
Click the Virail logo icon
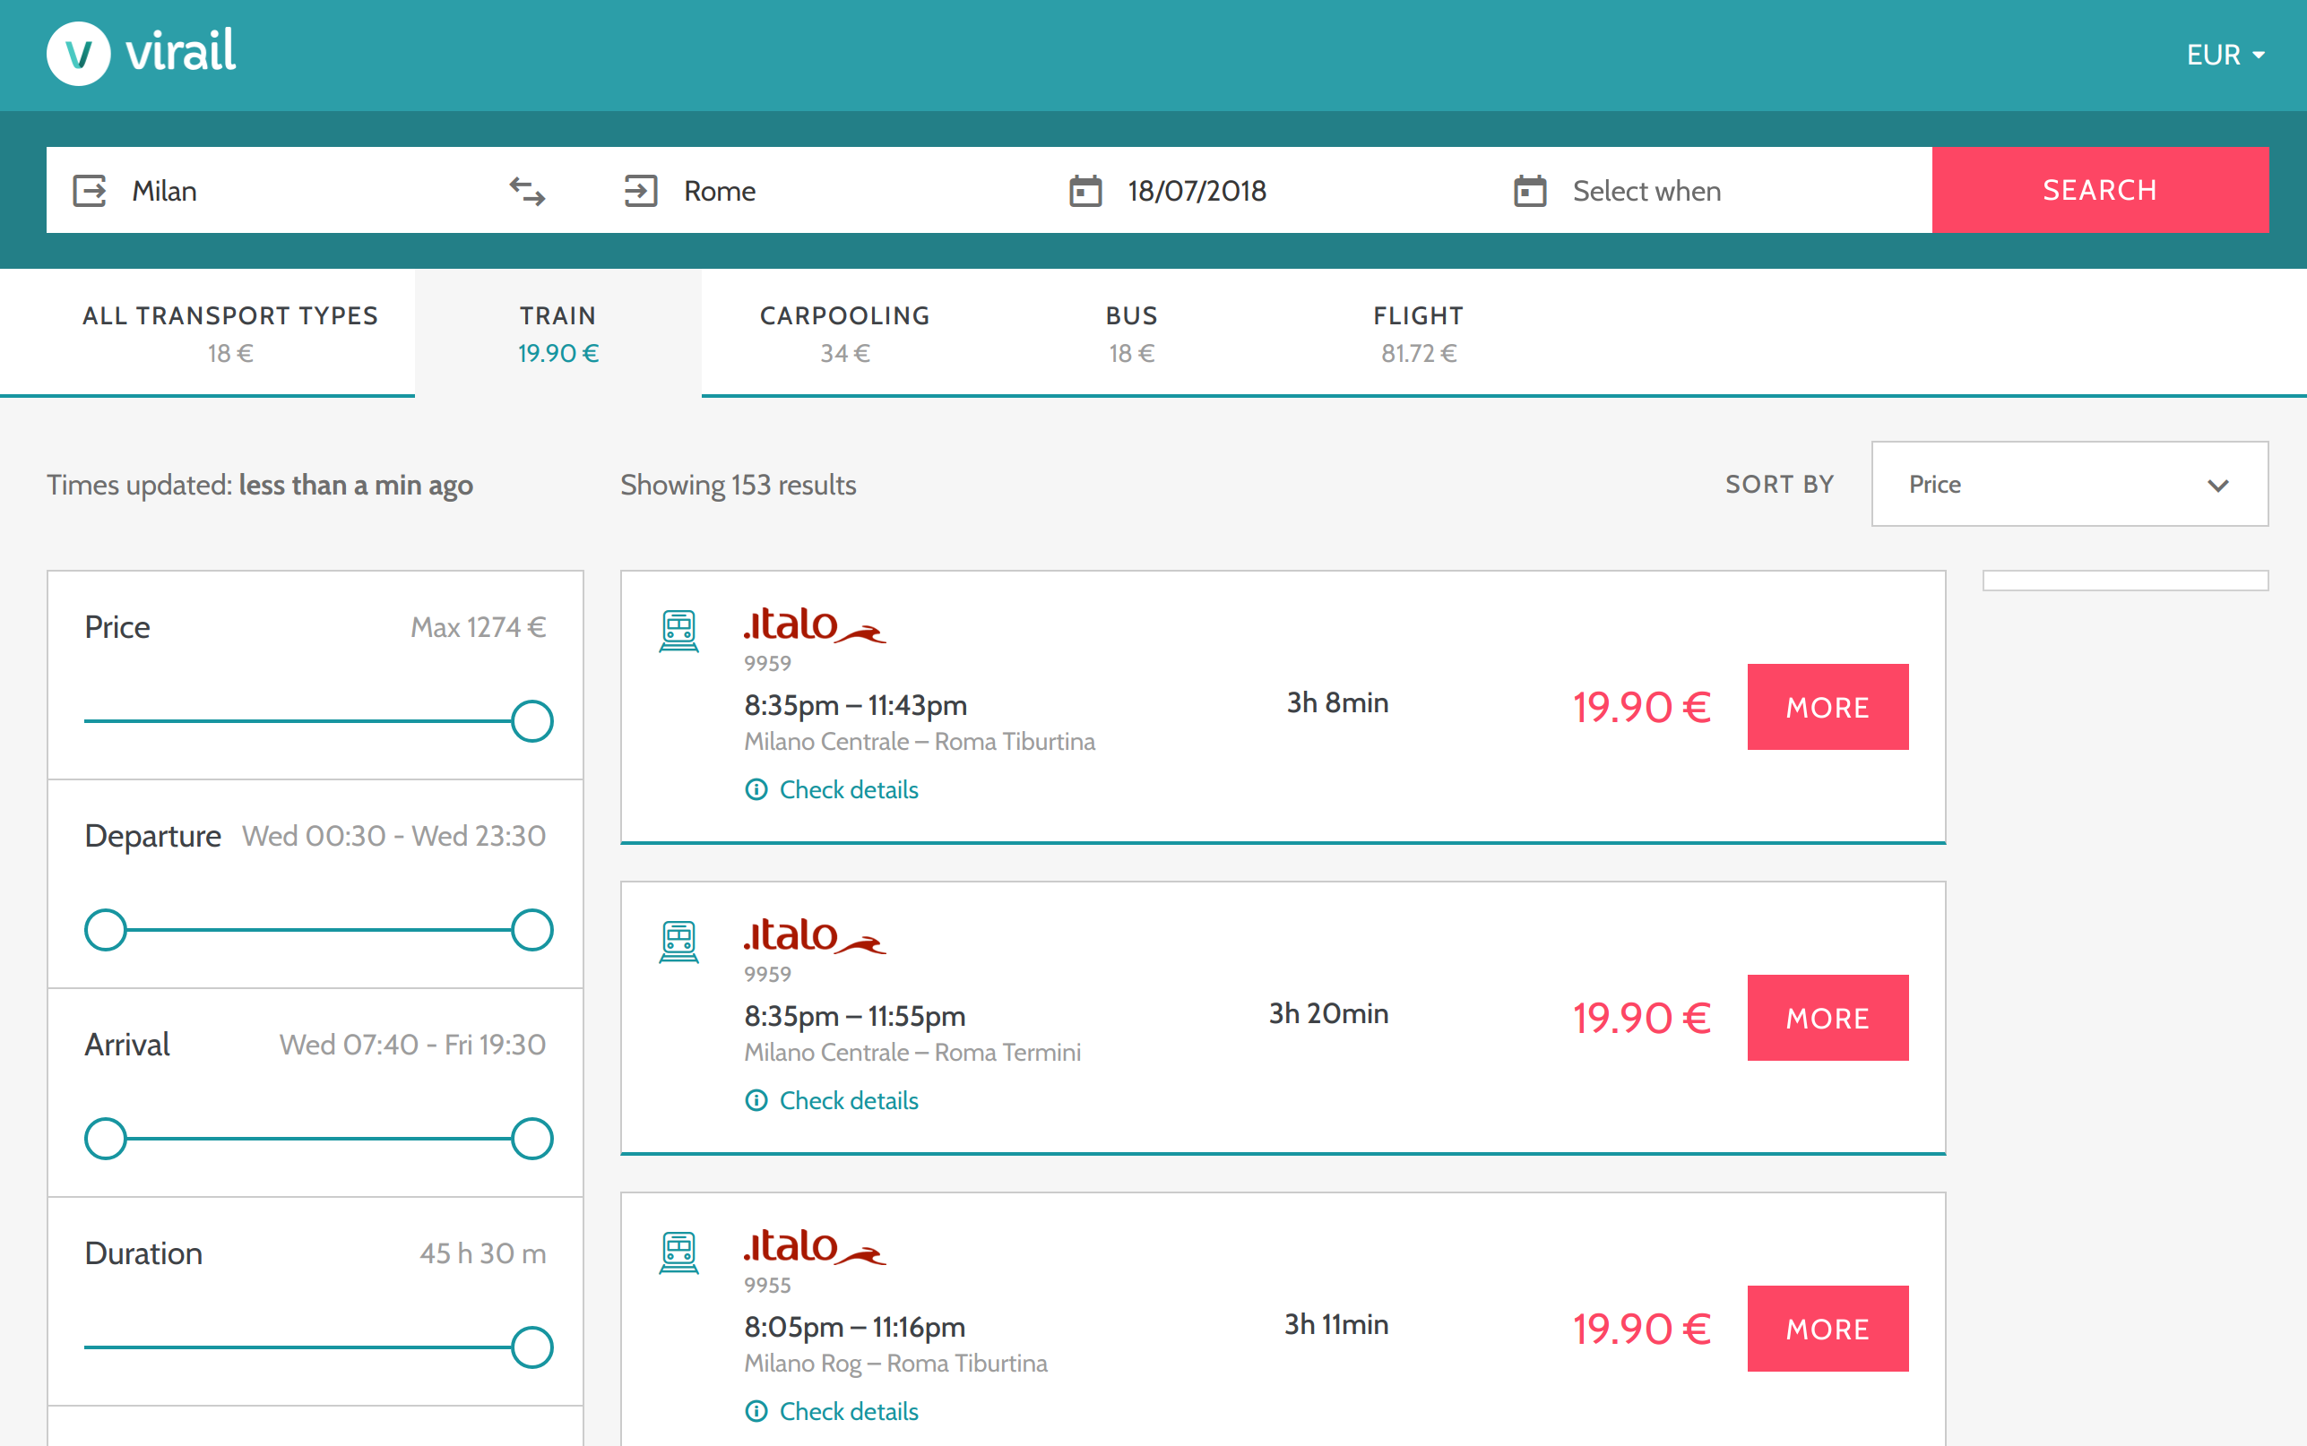tap(79, 54)
